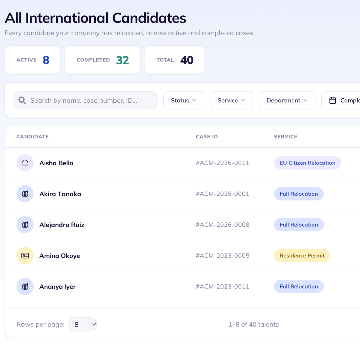Image resolution: width=360 pixels, height=345 pixels.
Task: Click Ananya Iyer's globe relocation icon
Action: [25, 287]
